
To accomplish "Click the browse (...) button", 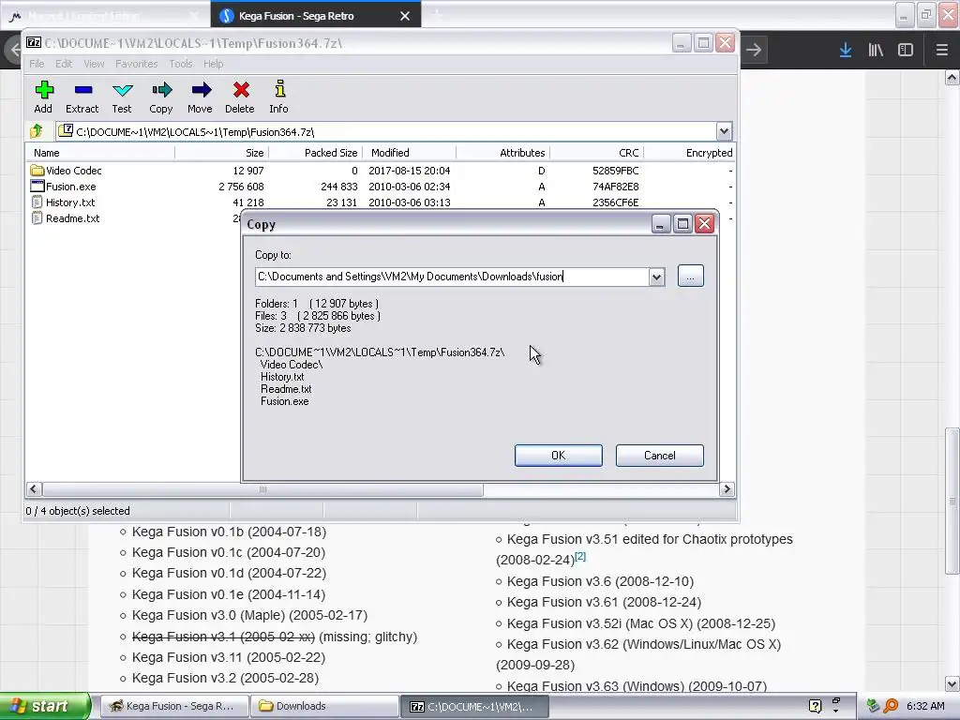I will (x=691, y=277).
